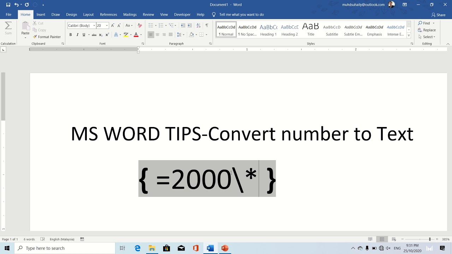Open the Paragraph settings dialog launcher
This screenshot has width=452, height=254.
210,43
